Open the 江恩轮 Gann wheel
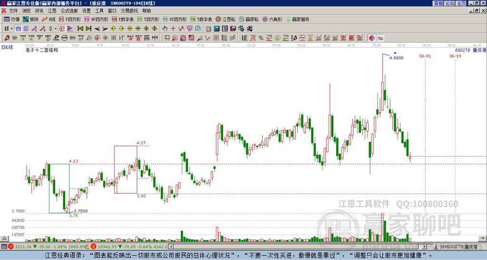 click(225, 19)
